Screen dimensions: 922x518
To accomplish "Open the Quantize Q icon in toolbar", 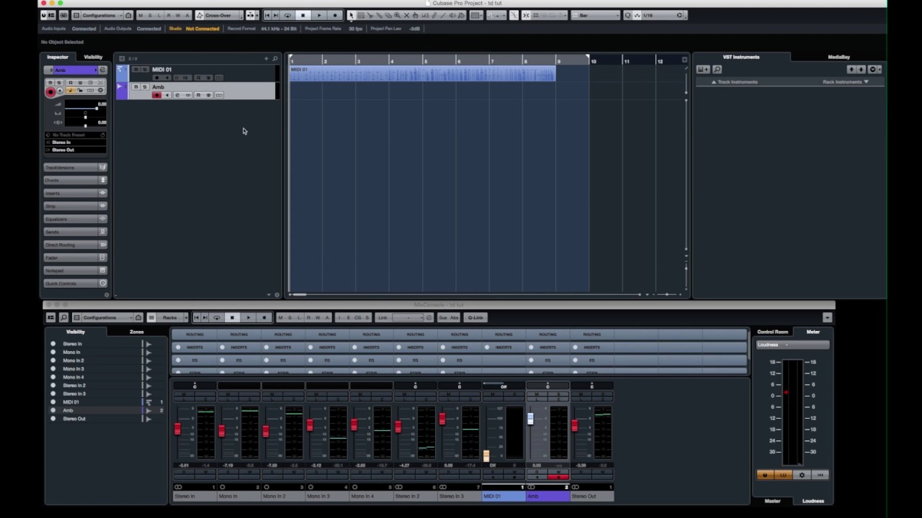I will (627, 15).
